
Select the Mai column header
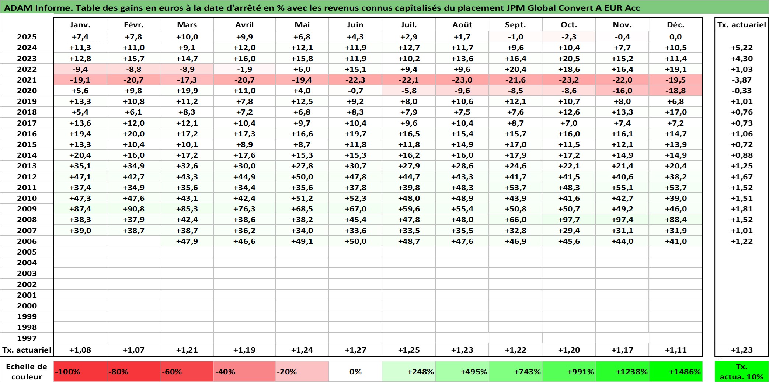302,25
